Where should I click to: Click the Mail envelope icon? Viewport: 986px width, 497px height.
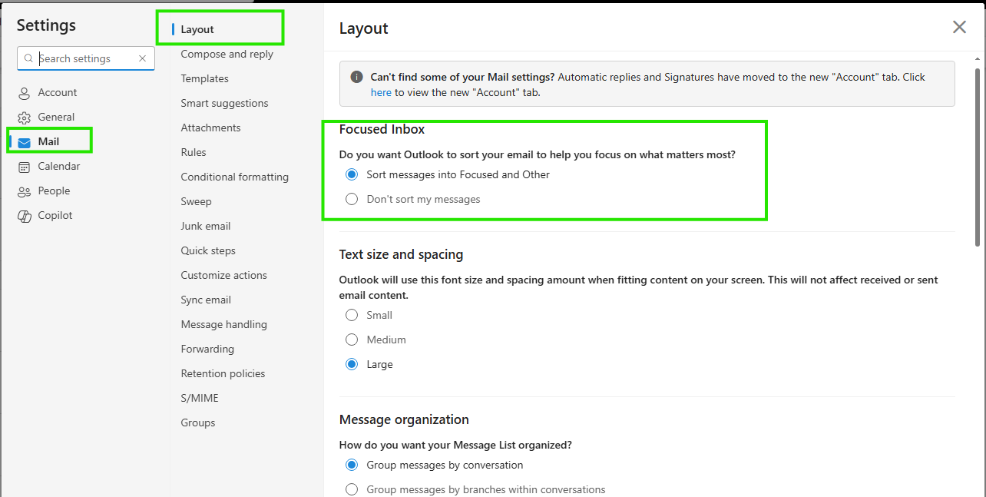coord(24,142)
